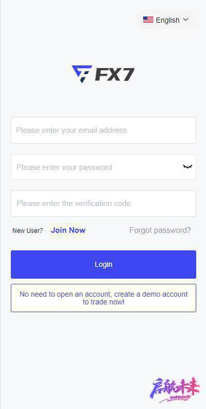Click the FX7 wordmark text
Screen dimensions: 206x409
(x=114, y=75)
